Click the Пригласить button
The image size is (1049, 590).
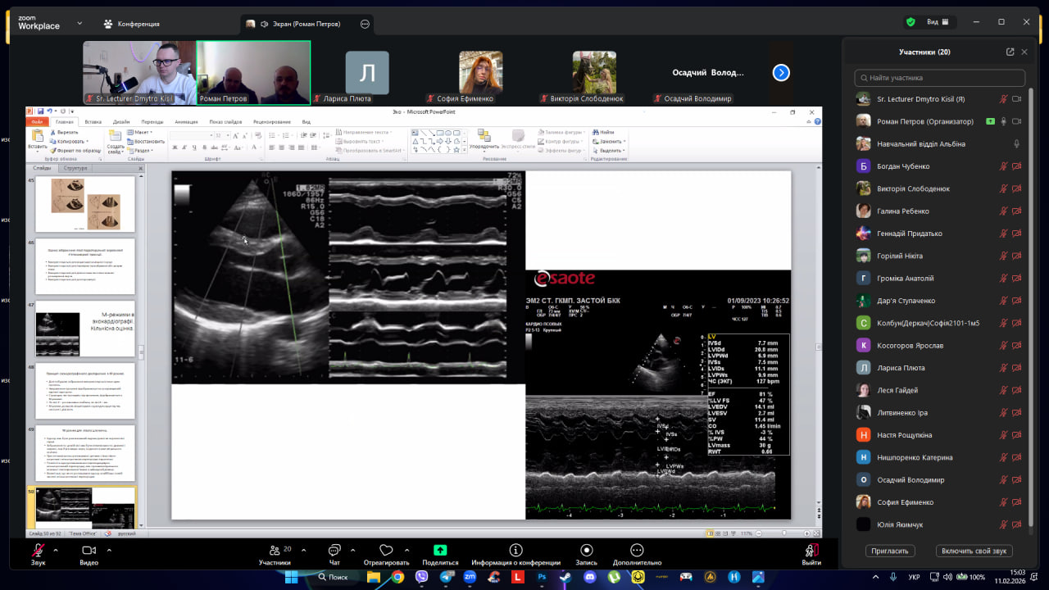pos(889,551)
